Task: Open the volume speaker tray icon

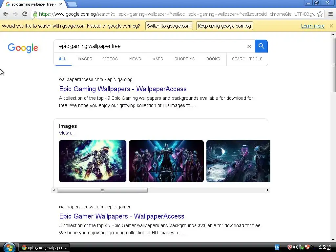Action: (296, 247)
